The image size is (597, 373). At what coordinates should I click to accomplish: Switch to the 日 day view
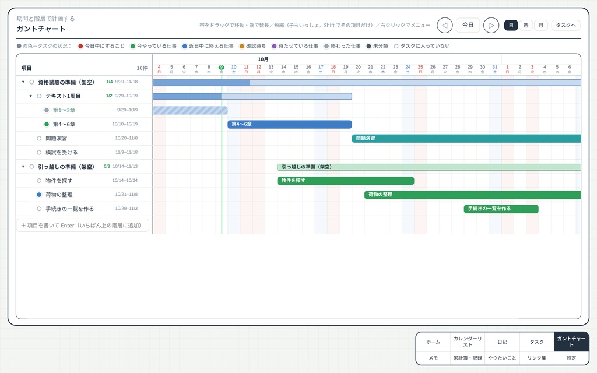[x=511, y=26]
